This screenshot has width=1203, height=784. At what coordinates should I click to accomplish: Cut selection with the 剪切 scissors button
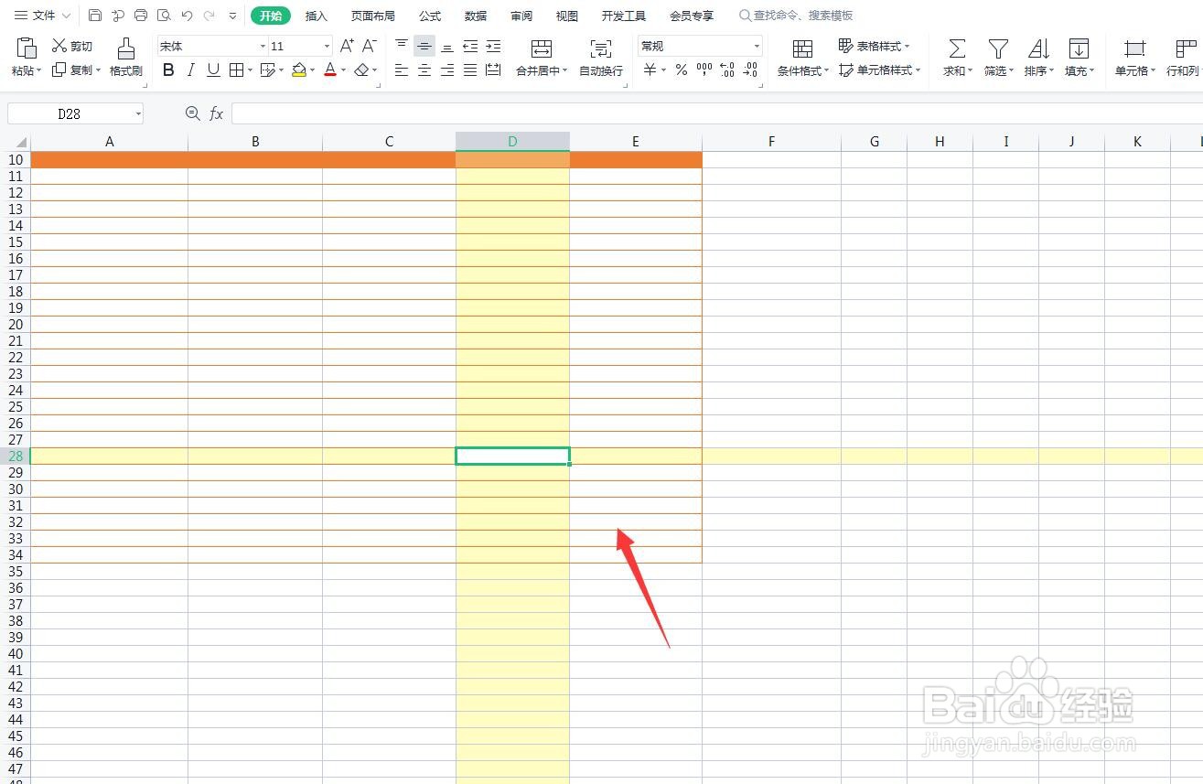point(72,46)
